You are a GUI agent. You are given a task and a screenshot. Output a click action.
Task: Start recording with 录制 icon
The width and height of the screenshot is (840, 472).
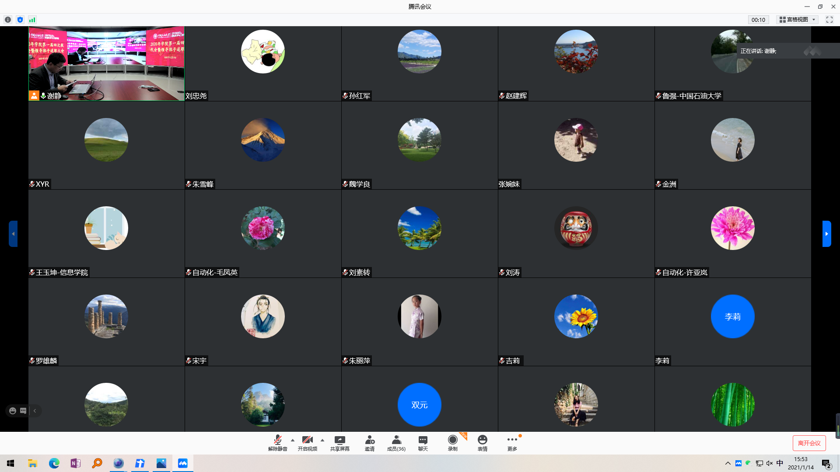[x=452, y=443]
